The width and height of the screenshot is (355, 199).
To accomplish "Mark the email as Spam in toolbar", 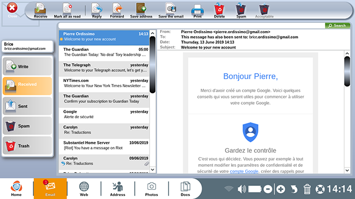I will [x=241, y=10].
